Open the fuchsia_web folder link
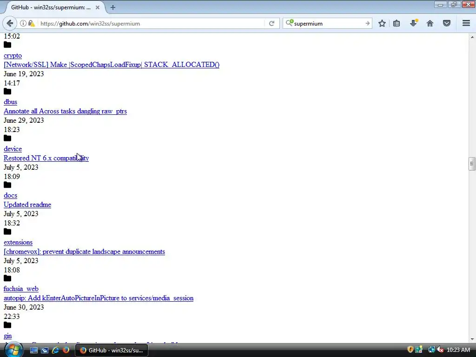 (x=21, y=289)
